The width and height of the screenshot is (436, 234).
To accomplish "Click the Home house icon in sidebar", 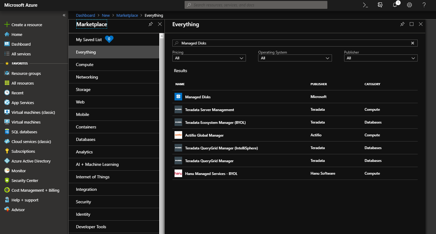I will pos(7,34).
